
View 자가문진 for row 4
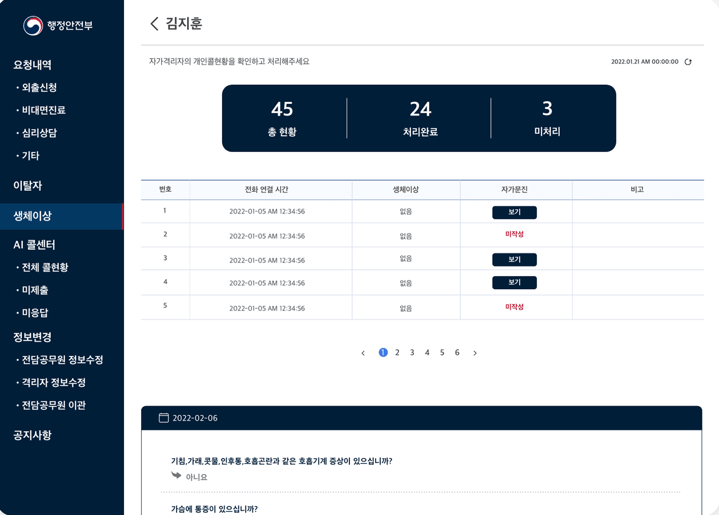point(514,283)
